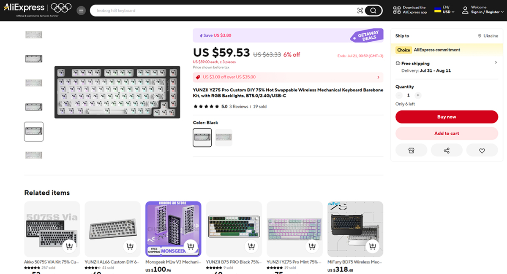The width and height of the screenshot is (507, 274).
Task: Click the red Buy now button
Action: pos(447,117)
